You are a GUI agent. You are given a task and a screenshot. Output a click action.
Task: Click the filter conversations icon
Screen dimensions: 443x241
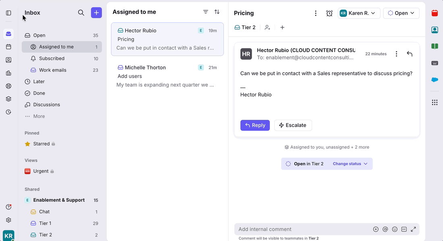(205, 12)
